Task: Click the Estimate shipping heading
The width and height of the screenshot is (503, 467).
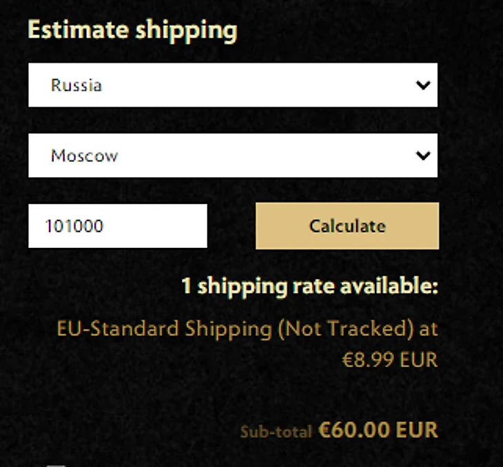Action: (132, 30)
